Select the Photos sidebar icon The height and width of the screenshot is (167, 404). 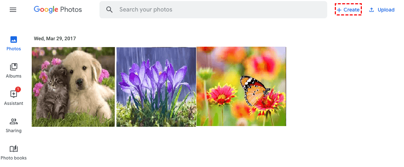(x=14, y=40)
